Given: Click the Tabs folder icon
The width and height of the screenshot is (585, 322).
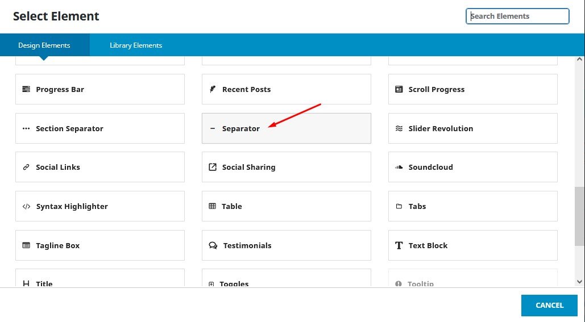Looking at the screenshot, I should [399, 207].
